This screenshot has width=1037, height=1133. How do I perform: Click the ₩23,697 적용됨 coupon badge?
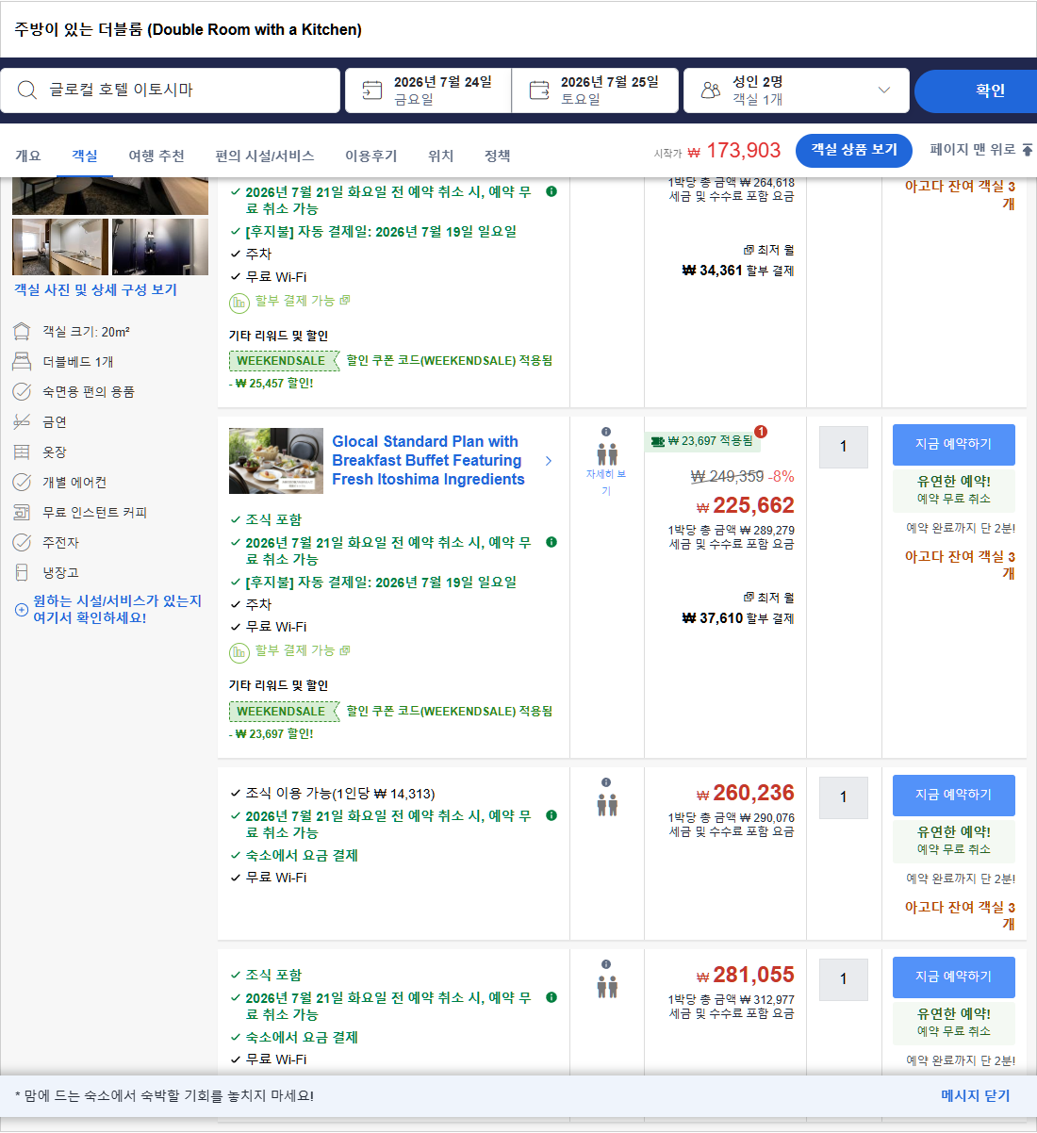coord(702,441)
